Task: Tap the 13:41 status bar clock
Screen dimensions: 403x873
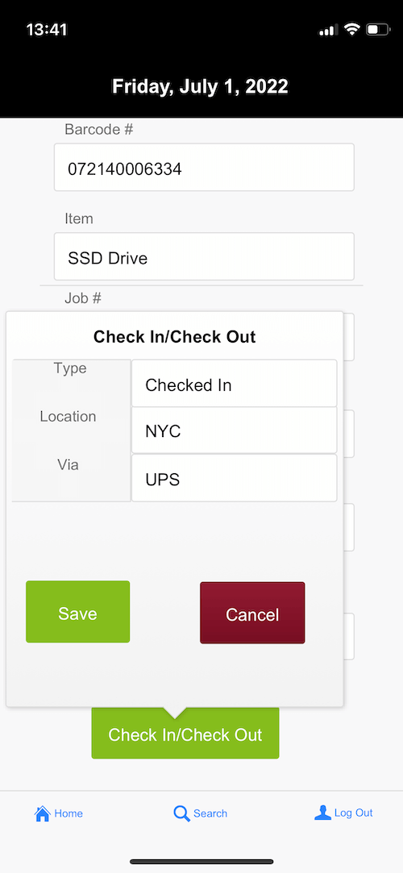Action: [47, 30]
